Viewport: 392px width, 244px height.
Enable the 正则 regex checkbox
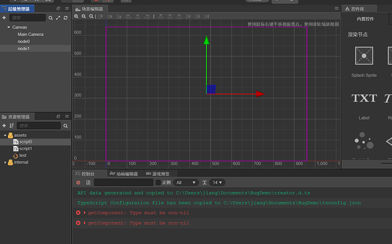pos(158,183)
